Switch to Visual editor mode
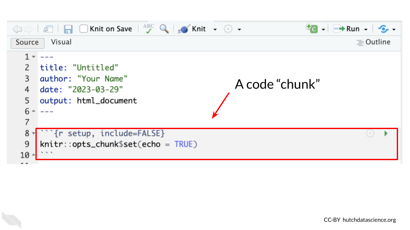This screenshot has height=230, width=410. click(61, 42)
